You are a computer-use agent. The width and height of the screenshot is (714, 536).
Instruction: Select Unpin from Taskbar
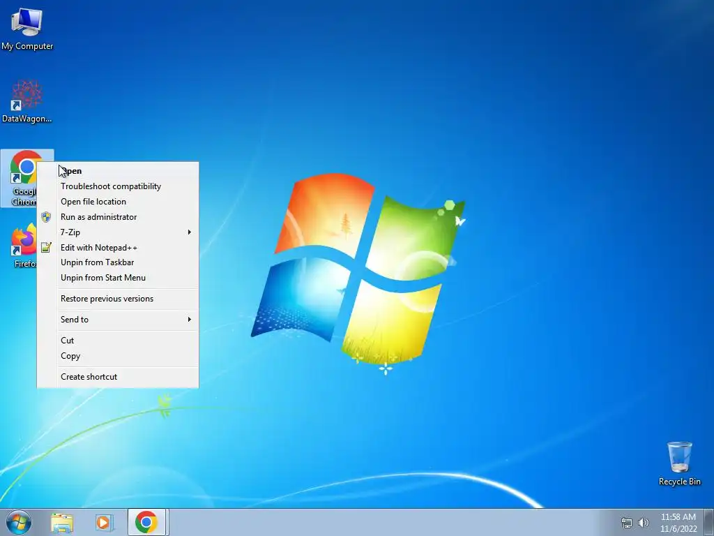[x=117, y=262]
